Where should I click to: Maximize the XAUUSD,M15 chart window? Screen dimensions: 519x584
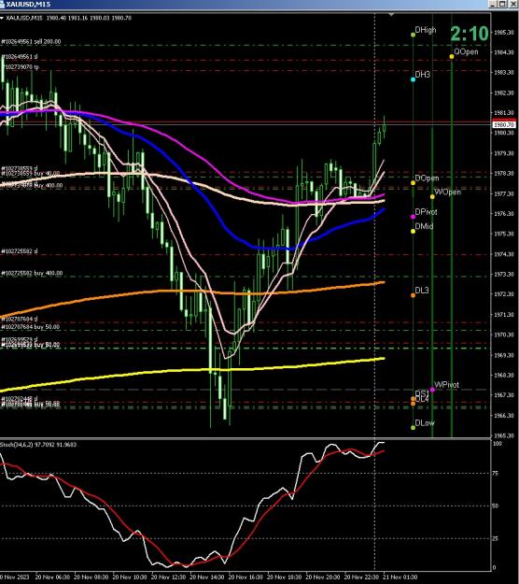coord(502,4)
